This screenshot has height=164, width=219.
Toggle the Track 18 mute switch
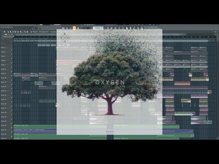pos(12,115)
